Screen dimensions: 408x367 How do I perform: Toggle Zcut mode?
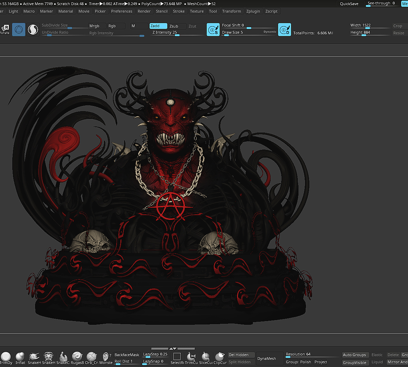[x=196, y=26]
